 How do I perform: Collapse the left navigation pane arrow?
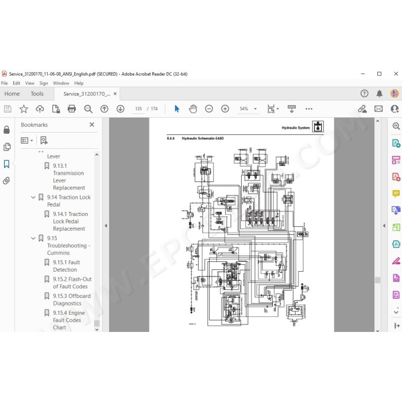click(106, 226)
